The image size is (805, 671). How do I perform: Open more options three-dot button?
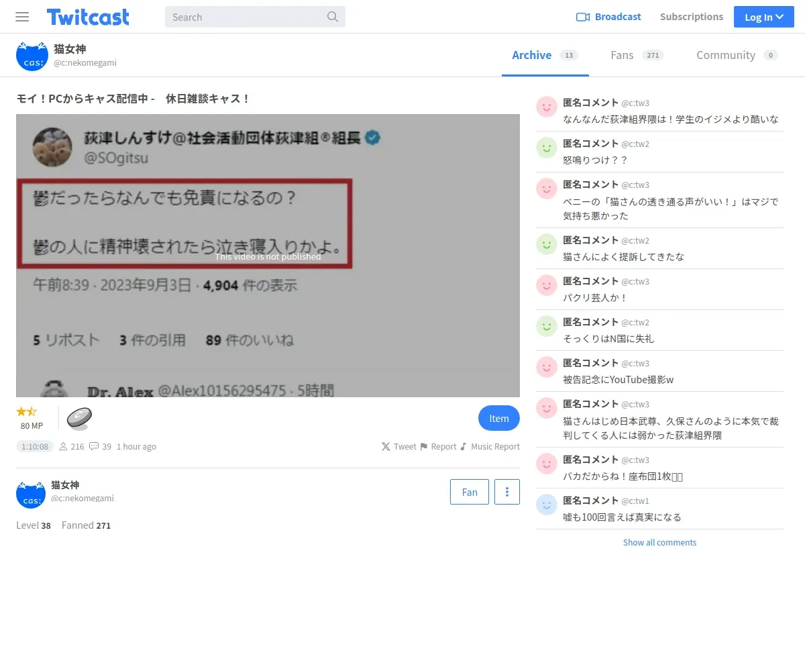(x=507, y=492)
